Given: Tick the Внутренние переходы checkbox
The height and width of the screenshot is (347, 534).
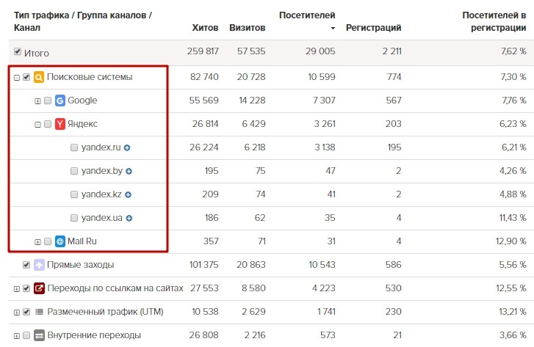Looking at the screenshot, I should [x=26, y=335].
